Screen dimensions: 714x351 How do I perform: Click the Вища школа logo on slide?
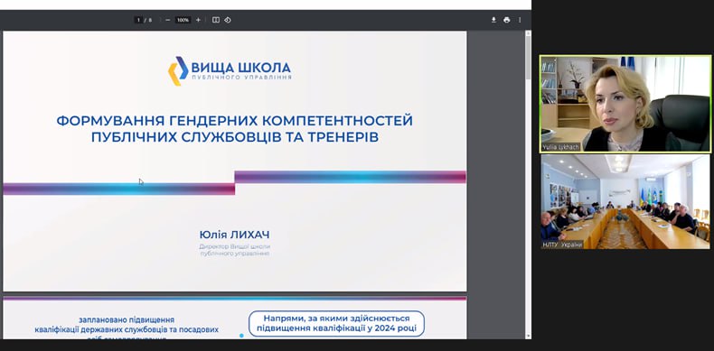pos(230,71)
